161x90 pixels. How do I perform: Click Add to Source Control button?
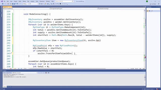pyautogui.click(x=148, y=89)
